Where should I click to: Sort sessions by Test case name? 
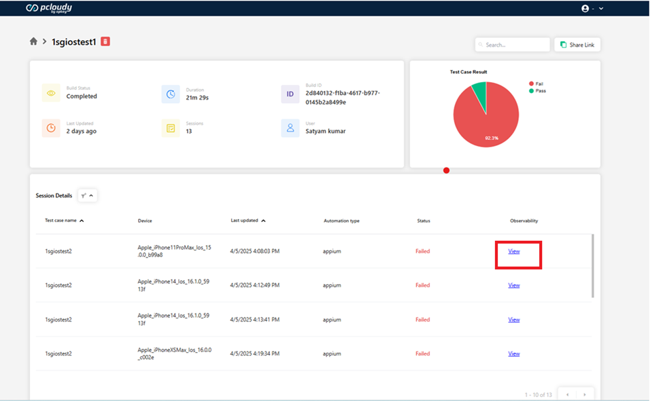[x=65, y=221]
